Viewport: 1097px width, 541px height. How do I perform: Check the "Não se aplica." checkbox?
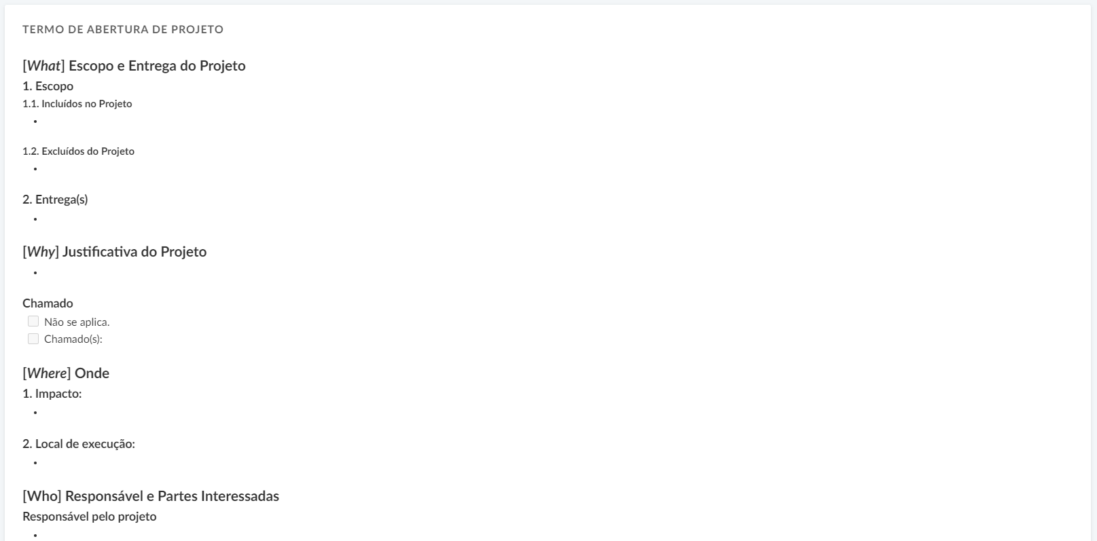tap(33, 322)
